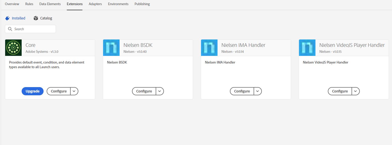This screenshot has width=392, height=145.
Task: Click the magnifier icon in Search
Action: [x=10, y=29]
